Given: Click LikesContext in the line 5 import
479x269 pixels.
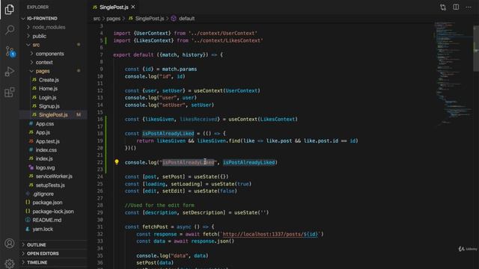Looking at the screenshot, I should 153,40.
